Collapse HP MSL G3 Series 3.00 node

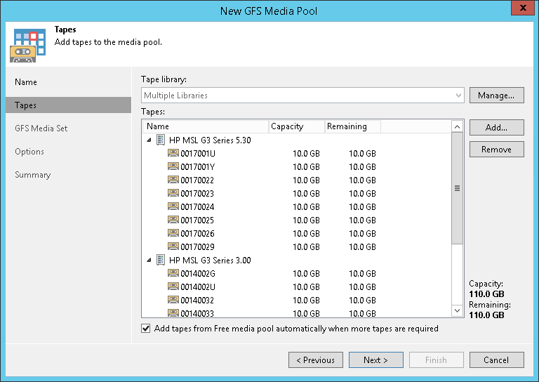149,261
